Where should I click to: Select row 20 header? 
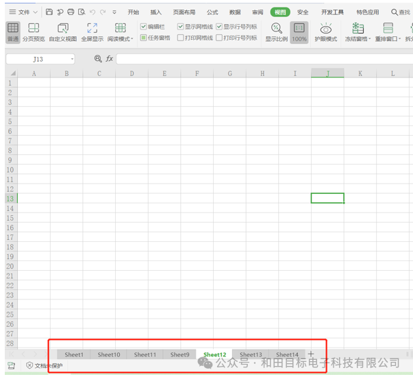pyautogui.click(x=10, y=266)
